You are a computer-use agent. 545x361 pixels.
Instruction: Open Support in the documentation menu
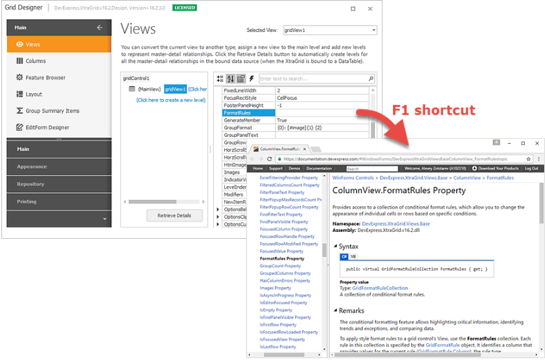(x=276, y=169)
